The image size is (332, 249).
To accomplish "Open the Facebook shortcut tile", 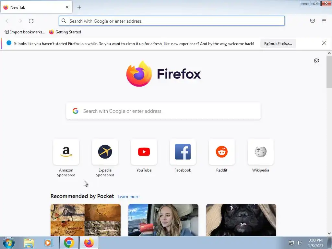I will pyautogui.click(x=183, y=152).
